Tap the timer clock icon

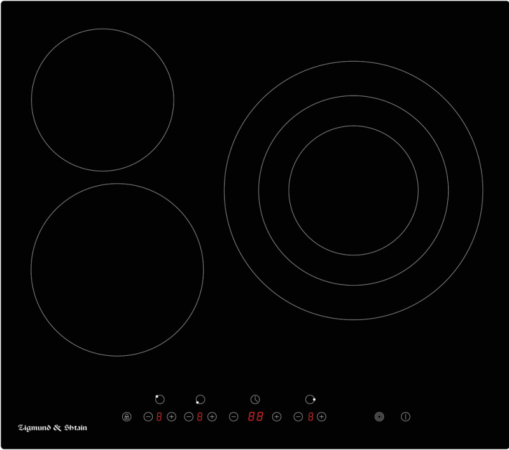tap(254, 399)
